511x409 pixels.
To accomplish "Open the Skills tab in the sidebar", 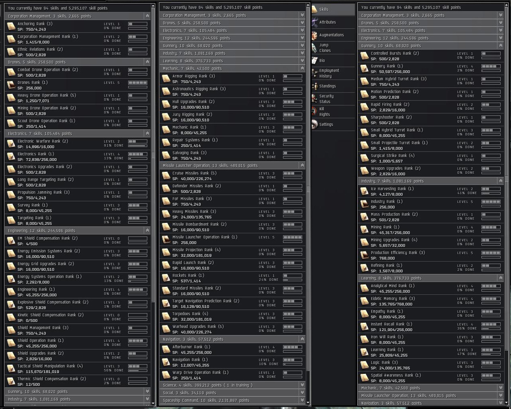I will pos(333,9).
